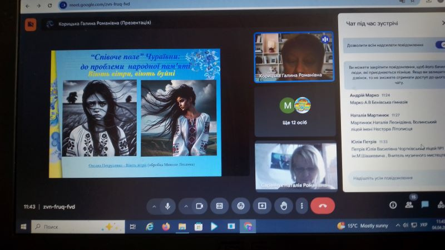The width and height of the screenshot is (445, 250).
Task: Select Саранчук Наталія Романівна video tile
Action: (296, 166)
